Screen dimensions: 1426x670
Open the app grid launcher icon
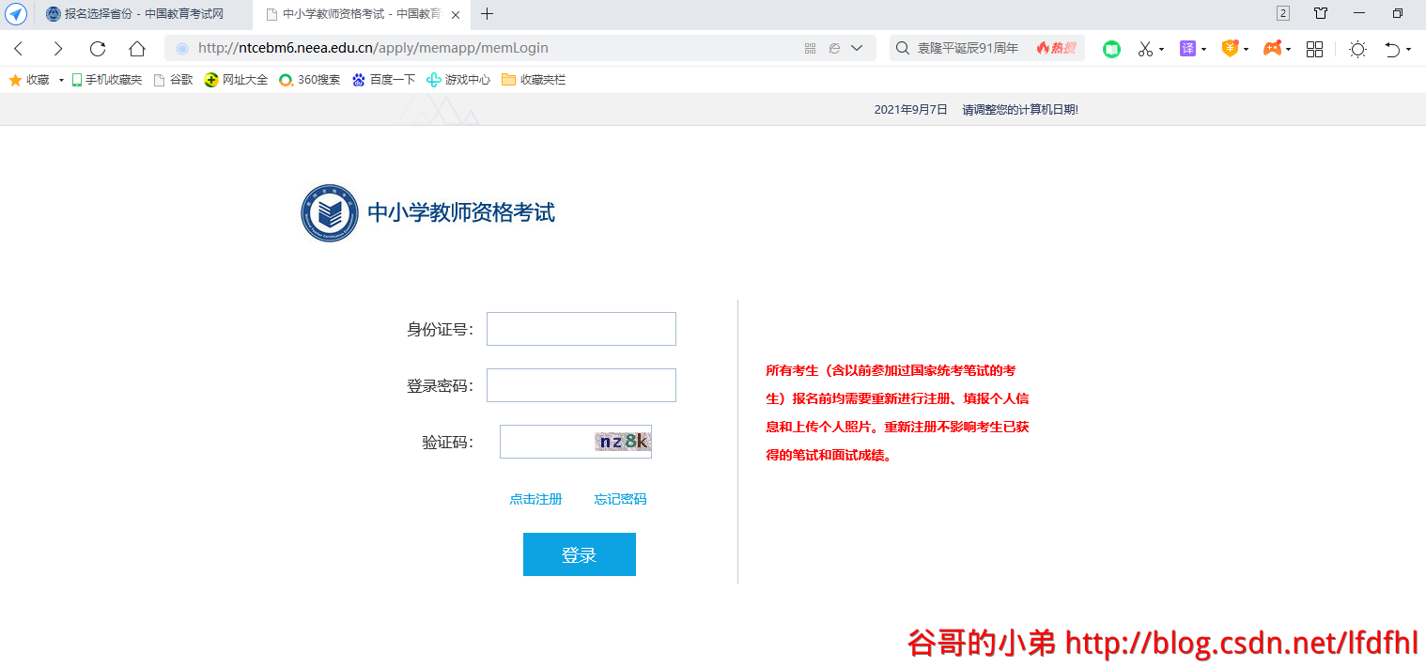point(1314,49)
